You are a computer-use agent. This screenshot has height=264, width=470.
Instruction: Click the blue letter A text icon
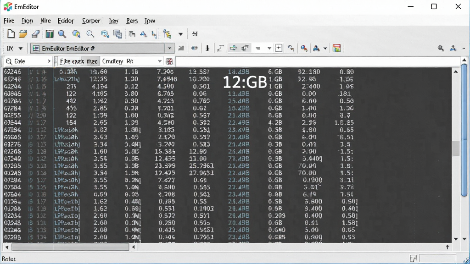tap(143, 34)
